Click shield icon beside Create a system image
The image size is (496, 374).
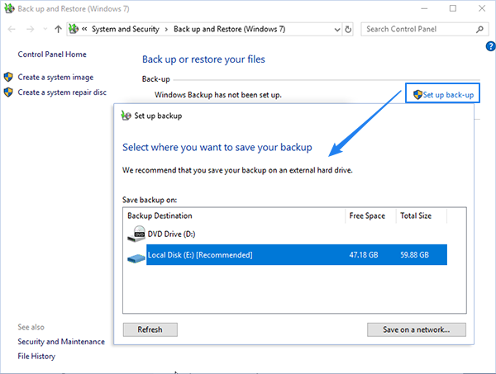coord(8,77)
